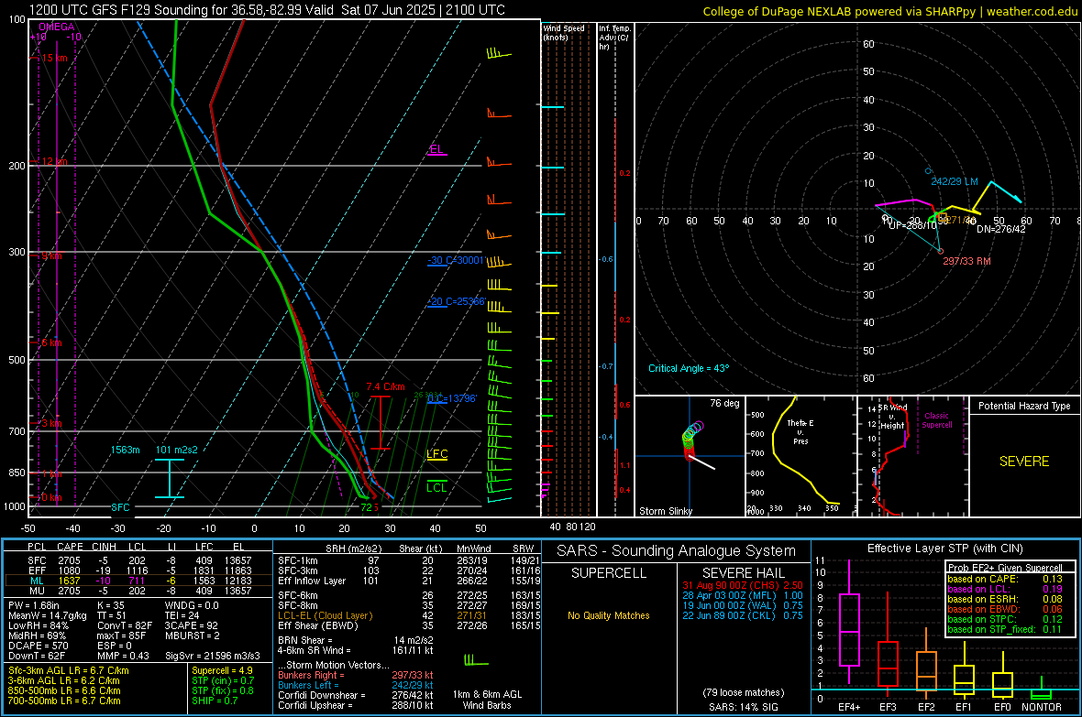1082x717 pixels.
Task: Click the SR Wind v. Height inset
Action: click(x=912, y=456)
